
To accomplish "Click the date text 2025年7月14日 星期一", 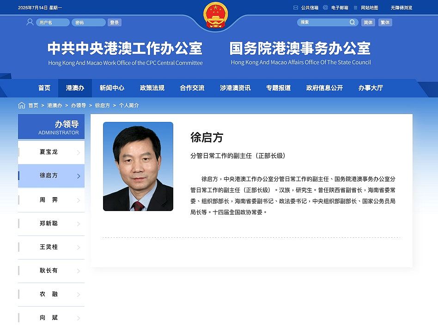I will 40,8.
